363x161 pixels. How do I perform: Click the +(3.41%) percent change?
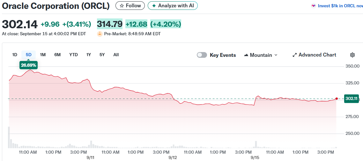coord(77,24)
